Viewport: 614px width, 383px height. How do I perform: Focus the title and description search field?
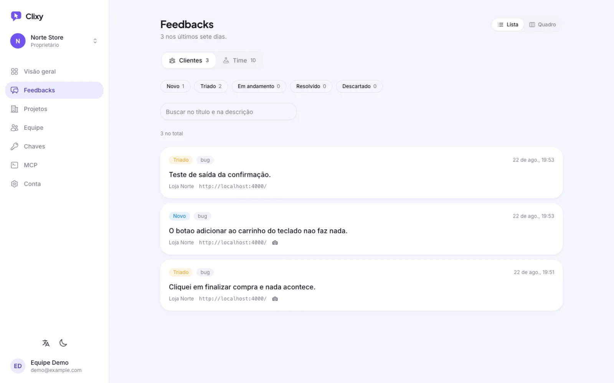coord(228,112)
